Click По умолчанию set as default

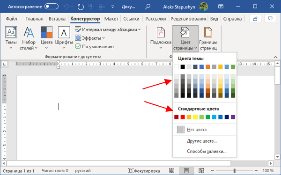point(95,47)
